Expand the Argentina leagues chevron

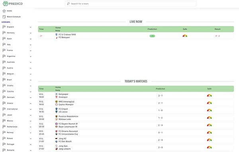[x=31, y=57]
